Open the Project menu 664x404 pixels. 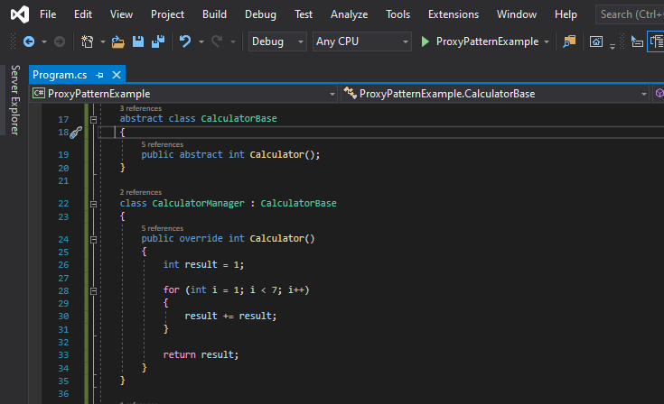click(x=167, y=14)
